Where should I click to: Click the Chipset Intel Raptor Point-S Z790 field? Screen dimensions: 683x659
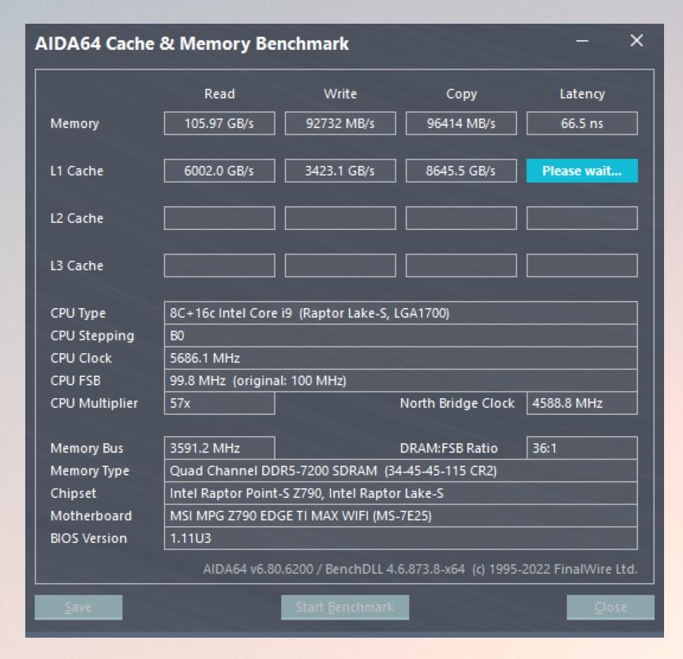click(x=401, y=493)
